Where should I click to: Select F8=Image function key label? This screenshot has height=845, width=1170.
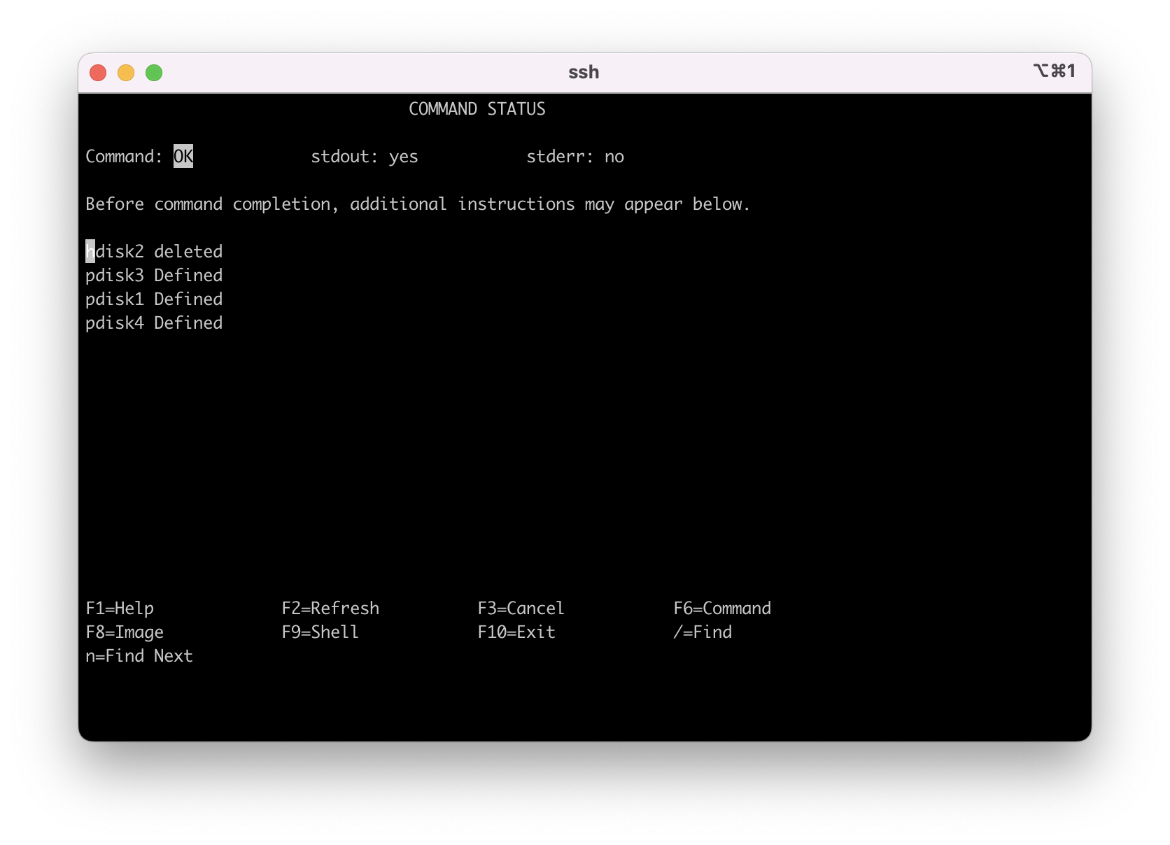tap(125, 632)
